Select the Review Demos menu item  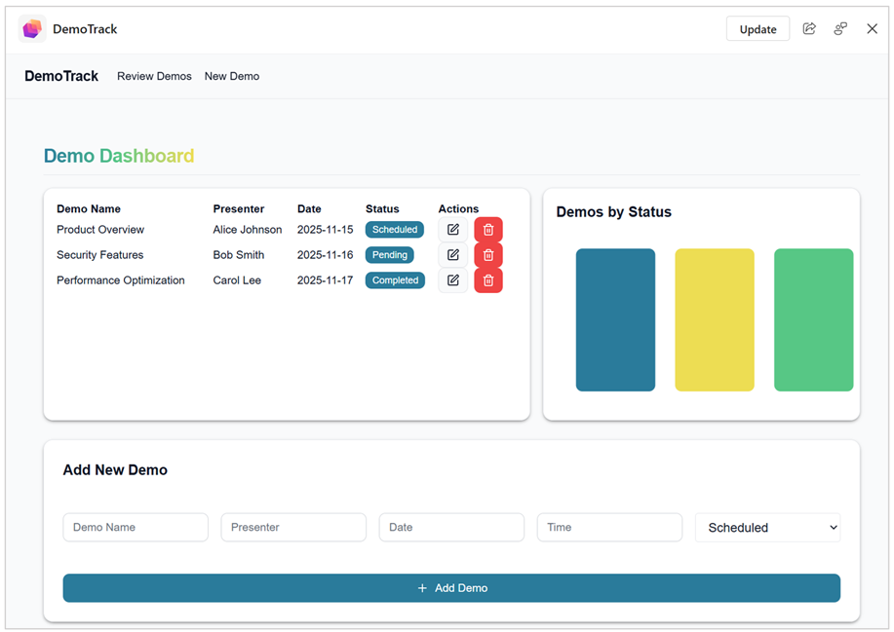(x=154, y=75)
